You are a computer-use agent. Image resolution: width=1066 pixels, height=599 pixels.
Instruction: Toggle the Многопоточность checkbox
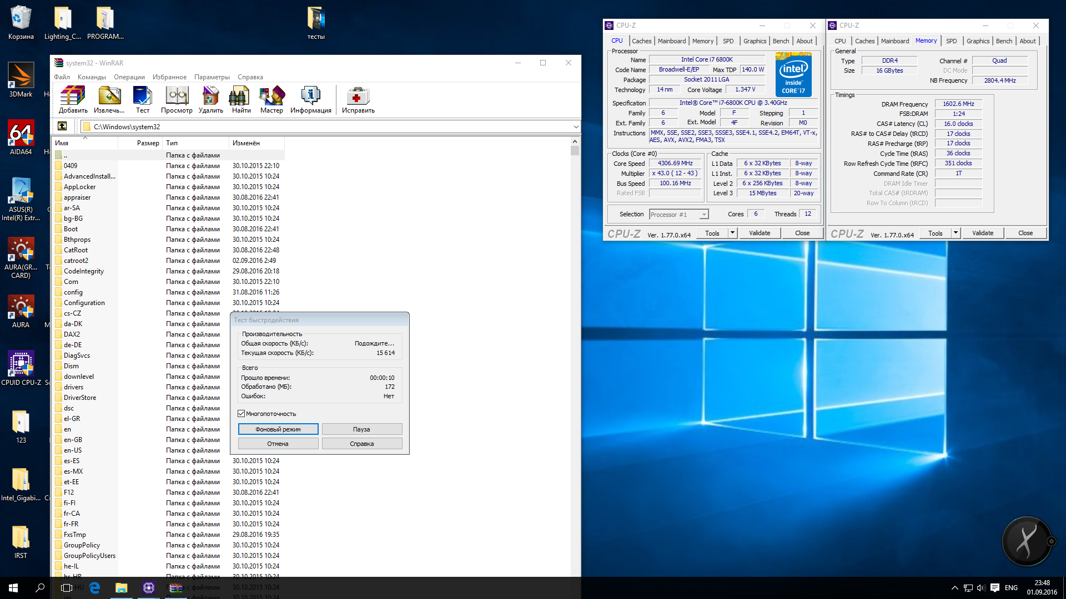pyautogui.click(x=242, y=414)
